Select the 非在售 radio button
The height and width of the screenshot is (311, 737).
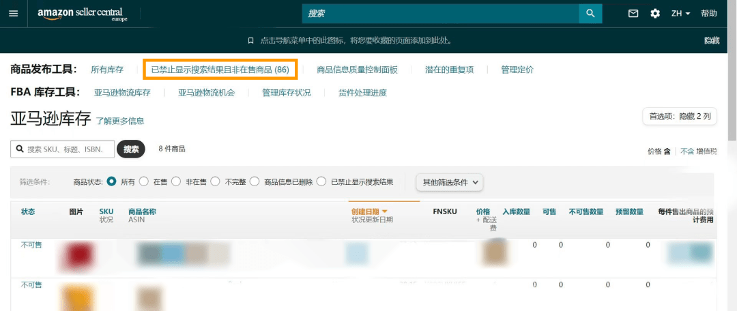[x=176, y=182]
